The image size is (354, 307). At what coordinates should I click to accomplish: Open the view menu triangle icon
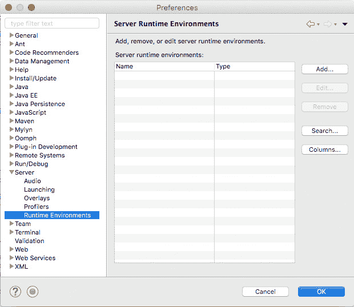(345, 25)
